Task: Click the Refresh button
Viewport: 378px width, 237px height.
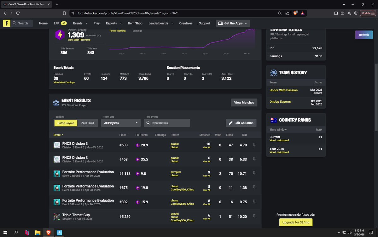Action: coord(363,35)
